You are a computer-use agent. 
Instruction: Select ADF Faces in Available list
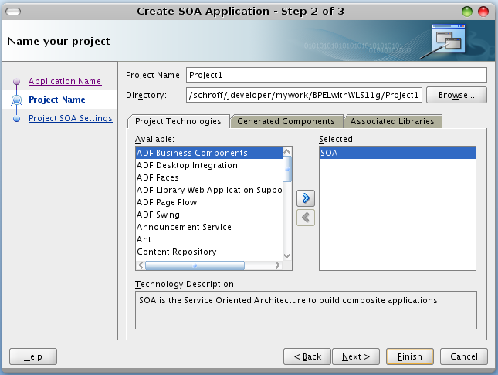tap(158, 177)
